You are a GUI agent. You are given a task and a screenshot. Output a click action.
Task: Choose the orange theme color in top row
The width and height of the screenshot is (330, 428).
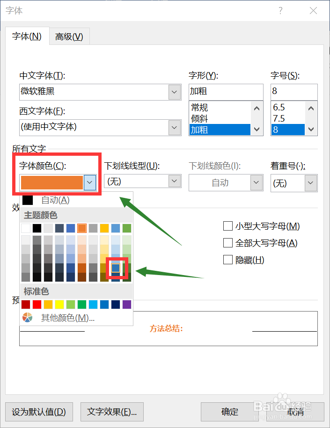81,228
